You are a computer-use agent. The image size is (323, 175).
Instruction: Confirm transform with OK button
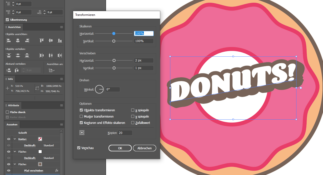(120, 148)
